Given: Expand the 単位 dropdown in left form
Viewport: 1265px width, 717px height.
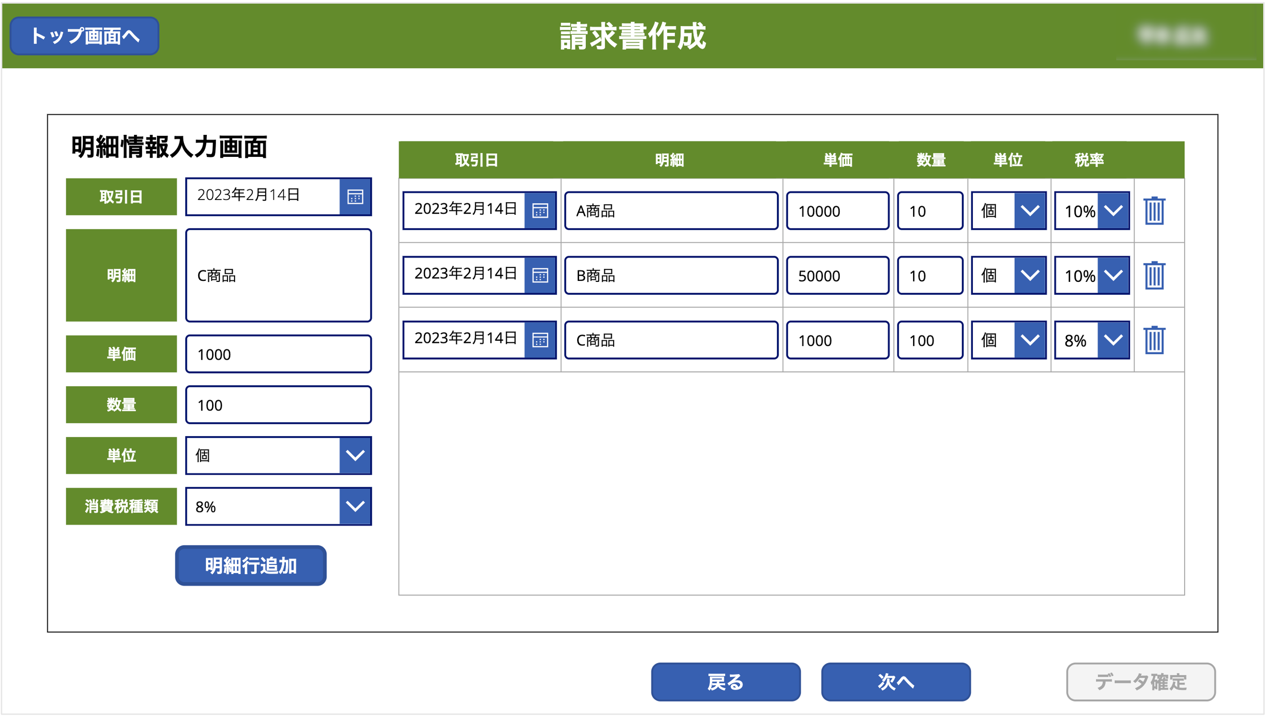Looking at the screenshot, I should (355, 455).
